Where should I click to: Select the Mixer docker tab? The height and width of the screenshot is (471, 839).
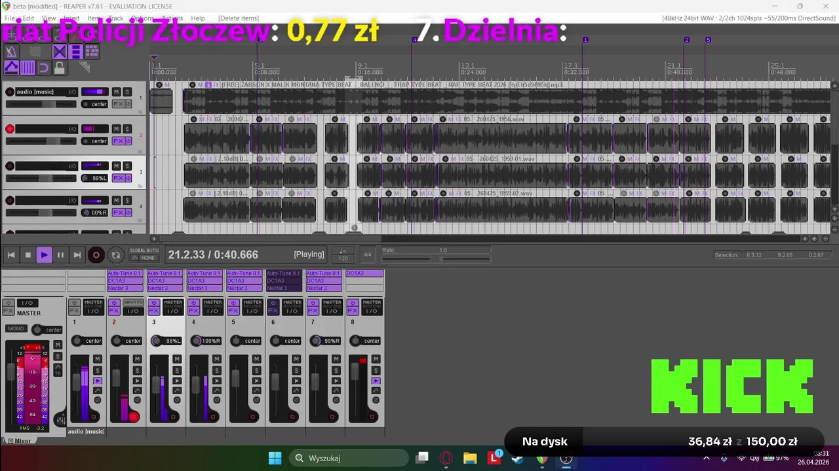19,441
